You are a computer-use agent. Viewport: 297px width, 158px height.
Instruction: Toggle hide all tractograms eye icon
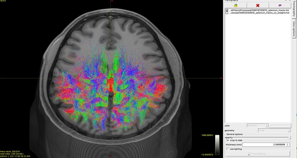280,5
